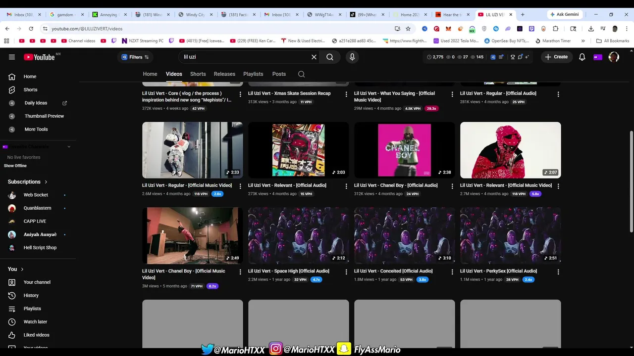Open the Chrome extensions puzzle icon

click(x=555, y=29)
